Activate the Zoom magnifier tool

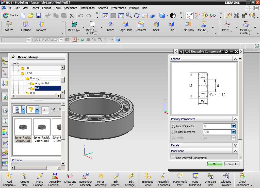click(129, 15)
